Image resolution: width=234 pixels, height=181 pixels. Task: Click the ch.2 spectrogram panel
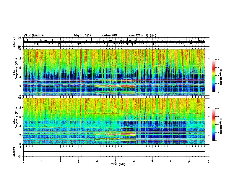click(114, 121)
